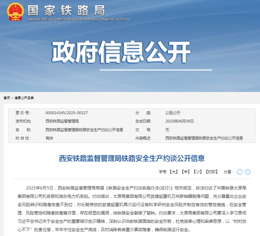Click the 有效 validity status value
Screen dimensions: 260x236
pyautogui.click(x=49, y=138)
